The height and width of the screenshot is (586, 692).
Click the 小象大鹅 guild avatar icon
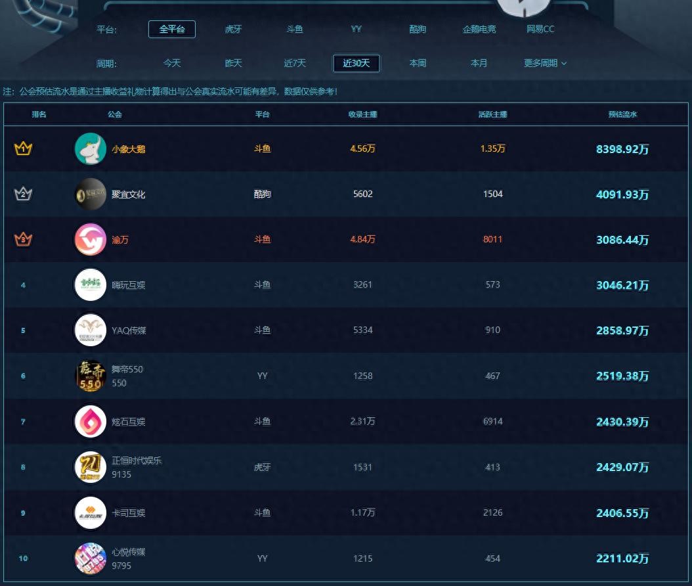[91, 149]
